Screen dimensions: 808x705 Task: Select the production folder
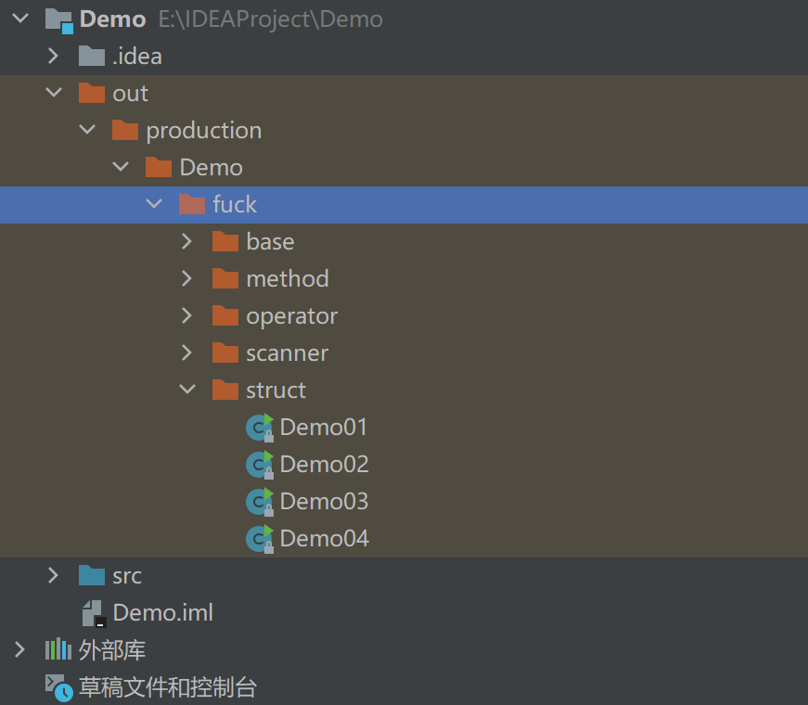click(202, 130)
